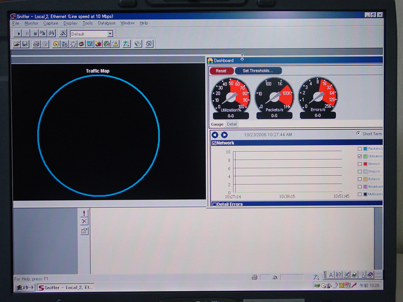This screenshot has height=302, width=403.
Task: Click the Set Thresholds button
Action: coord(258,71)
